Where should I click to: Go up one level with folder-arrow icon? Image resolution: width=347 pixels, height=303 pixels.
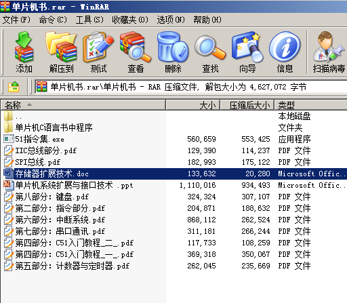pos(14,87)
